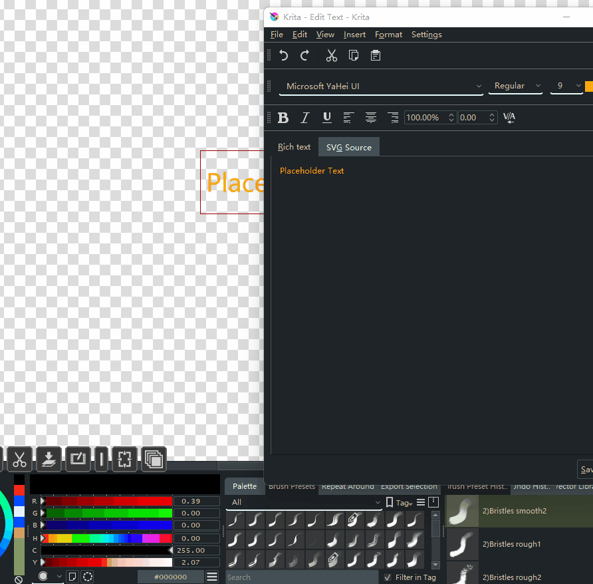Viewport: 593px width, 584px height.
Task: Uncheck the Filter in Tag checkbox
Action: click(x=388, y=577)
